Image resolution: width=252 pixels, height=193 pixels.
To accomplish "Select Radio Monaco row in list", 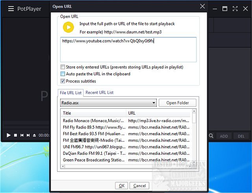I will coord(126,121).
